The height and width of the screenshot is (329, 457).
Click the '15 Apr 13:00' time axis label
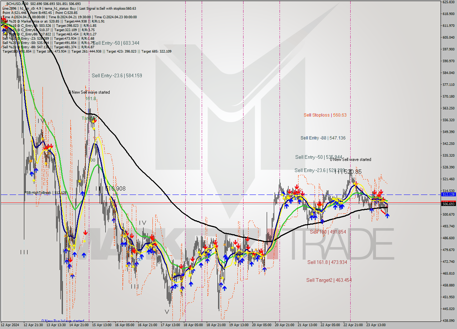(x=102, y=325)
